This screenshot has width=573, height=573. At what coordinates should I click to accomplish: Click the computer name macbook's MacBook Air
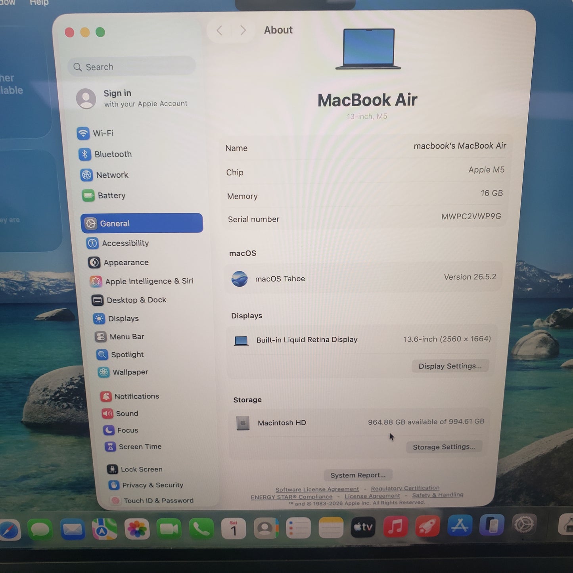(x=460, y=146)
